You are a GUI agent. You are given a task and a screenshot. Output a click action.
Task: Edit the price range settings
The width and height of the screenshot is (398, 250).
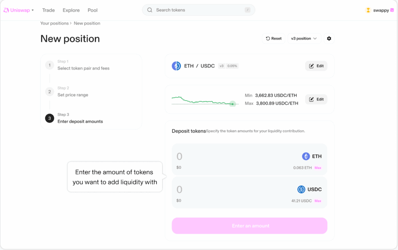pos(316,100)
